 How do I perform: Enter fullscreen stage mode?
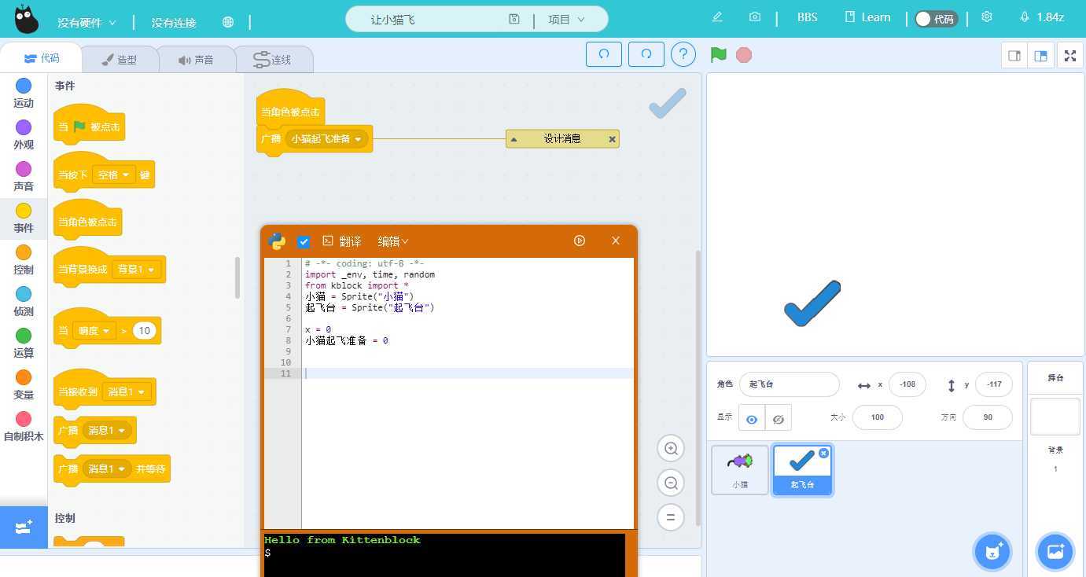[1069, 56]
